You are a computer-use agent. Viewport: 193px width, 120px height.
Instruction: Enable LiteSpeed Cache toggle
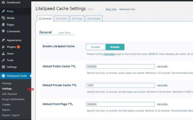[115, 47]
